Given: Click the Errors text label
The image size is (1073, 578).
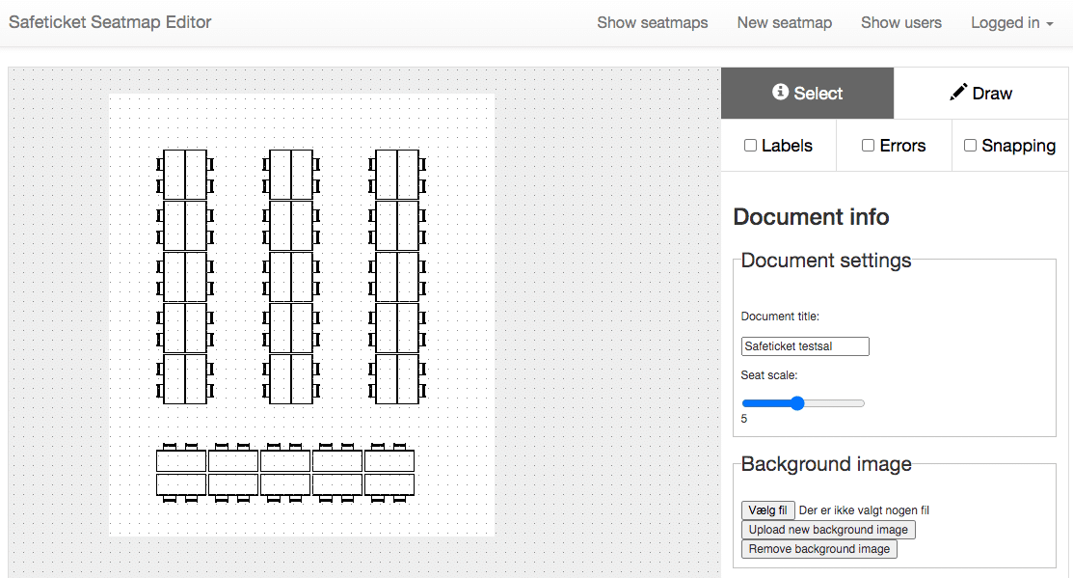Looking at the screenshot, I should pos(902,145).
